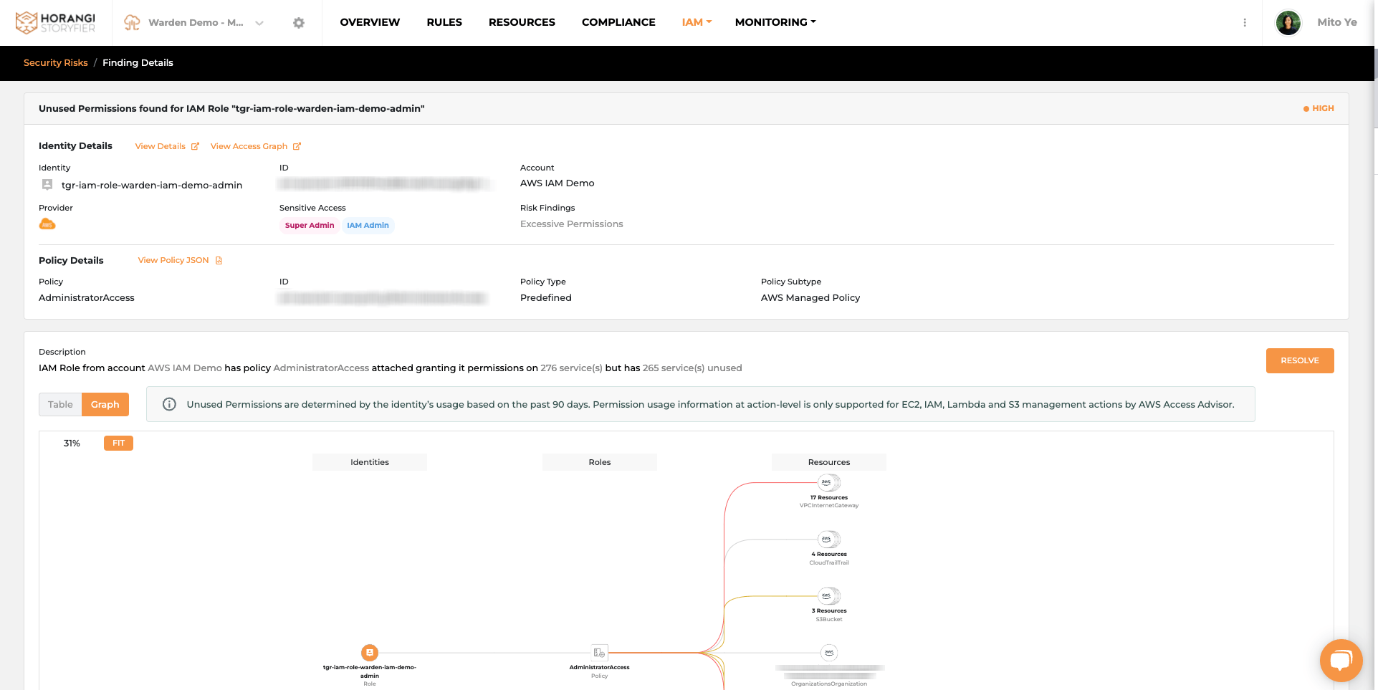
Task: Click the 265 service(s) unused text
Action: pyautogui.click(x=692, y=368)
